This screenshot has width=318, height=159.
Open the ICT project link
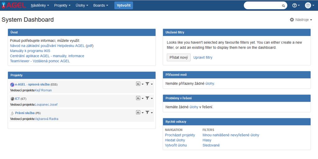coord(17,99)
